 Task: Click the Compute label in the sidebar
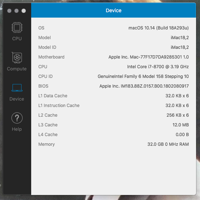pyautogui.click(x=17, y=69)
